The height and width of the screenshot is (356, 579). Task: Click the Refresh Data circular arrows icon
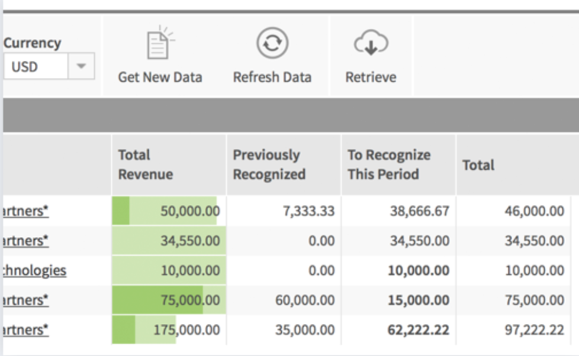(x=272, y=45)
